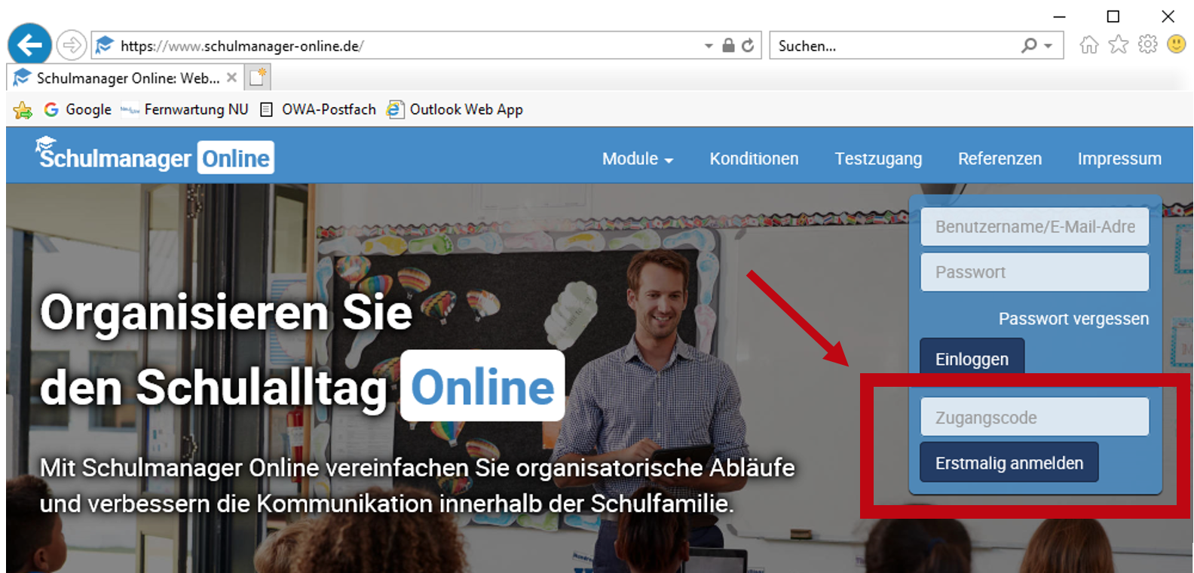Viewport: 1194px width, 573px height.
Task: Open the browser Home icon
Action: coord(1089,44)
